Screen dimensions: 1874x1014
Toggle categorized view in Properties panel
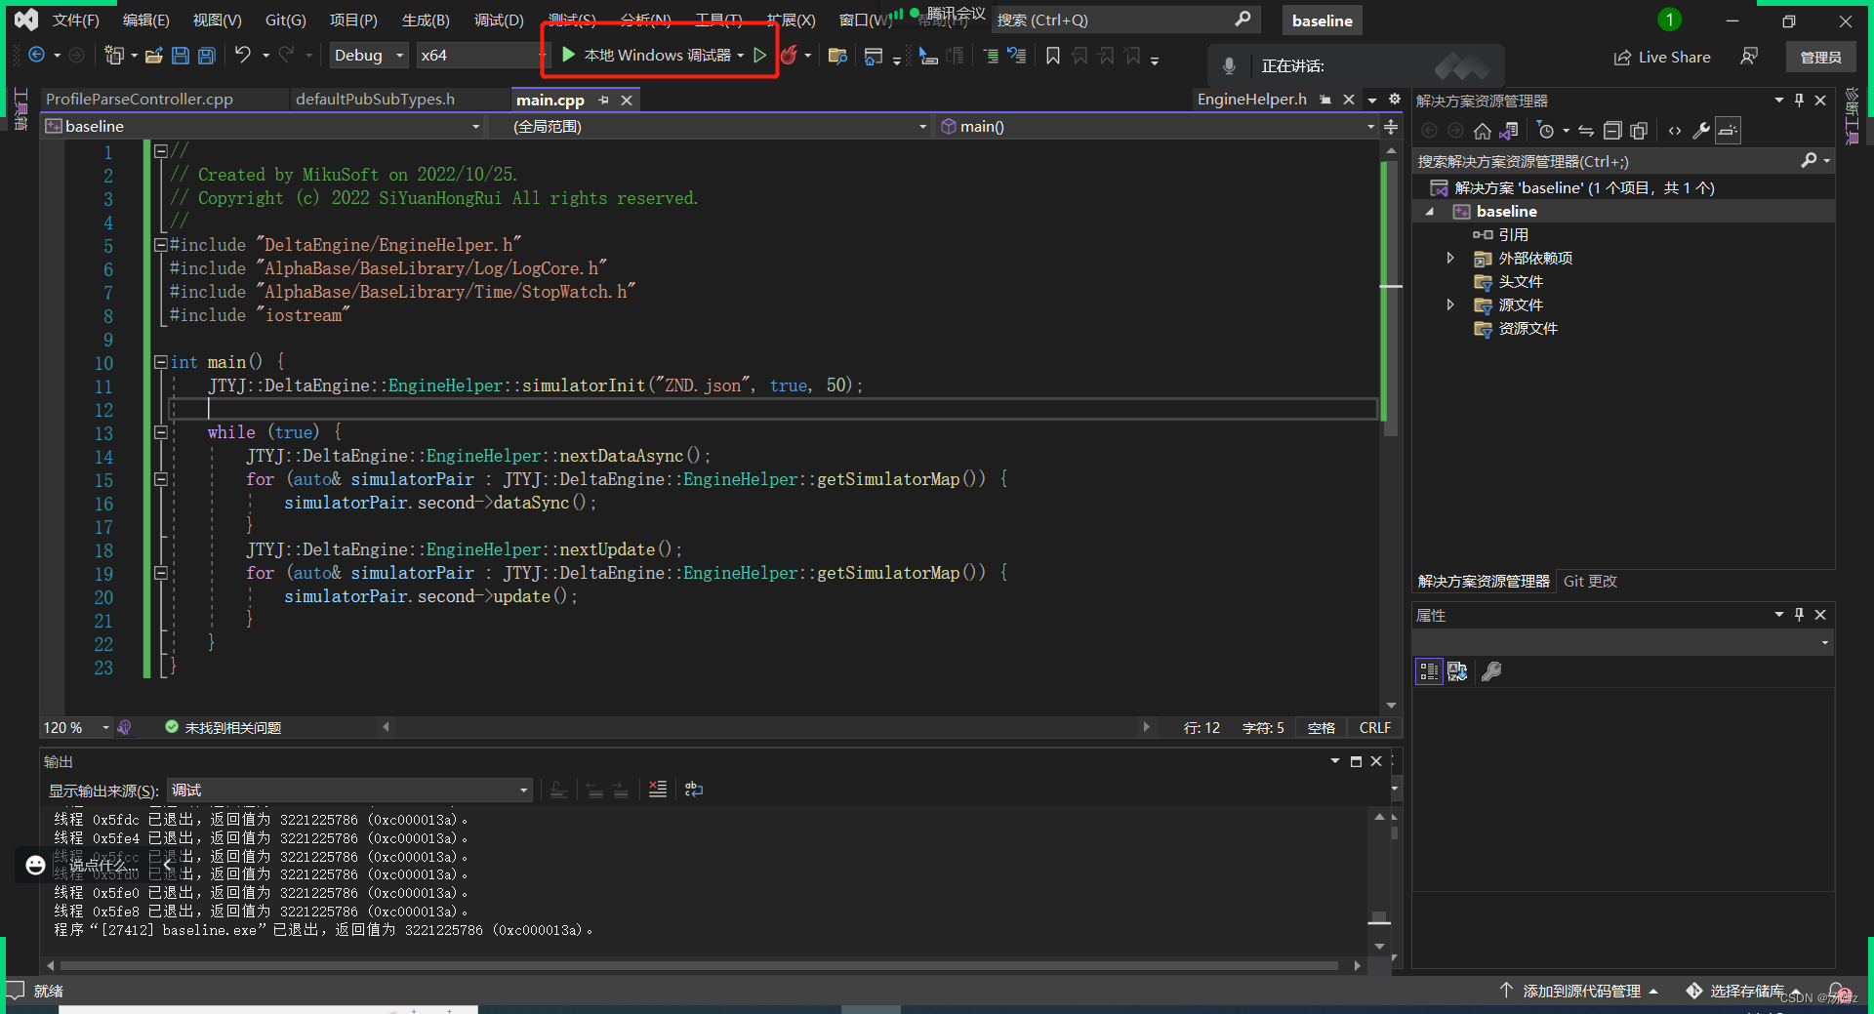pyautogui.click(x=1429, y=671)
